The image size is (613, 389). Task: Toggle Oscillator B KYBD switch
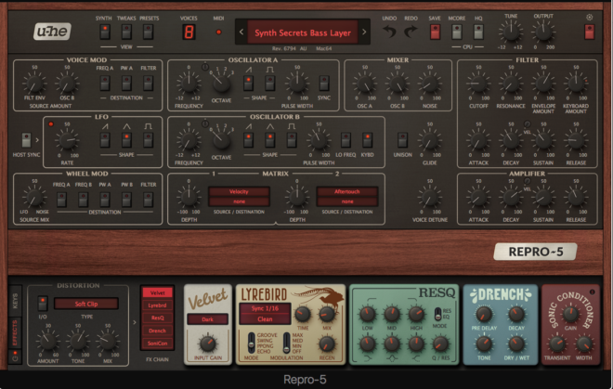coord(367,139)
